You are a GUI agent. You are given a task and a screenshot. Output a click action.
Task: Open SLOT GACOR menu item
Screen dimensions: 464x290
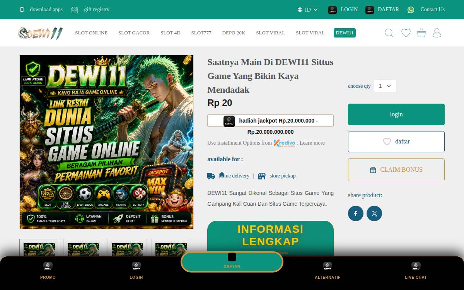coord(134,33)
